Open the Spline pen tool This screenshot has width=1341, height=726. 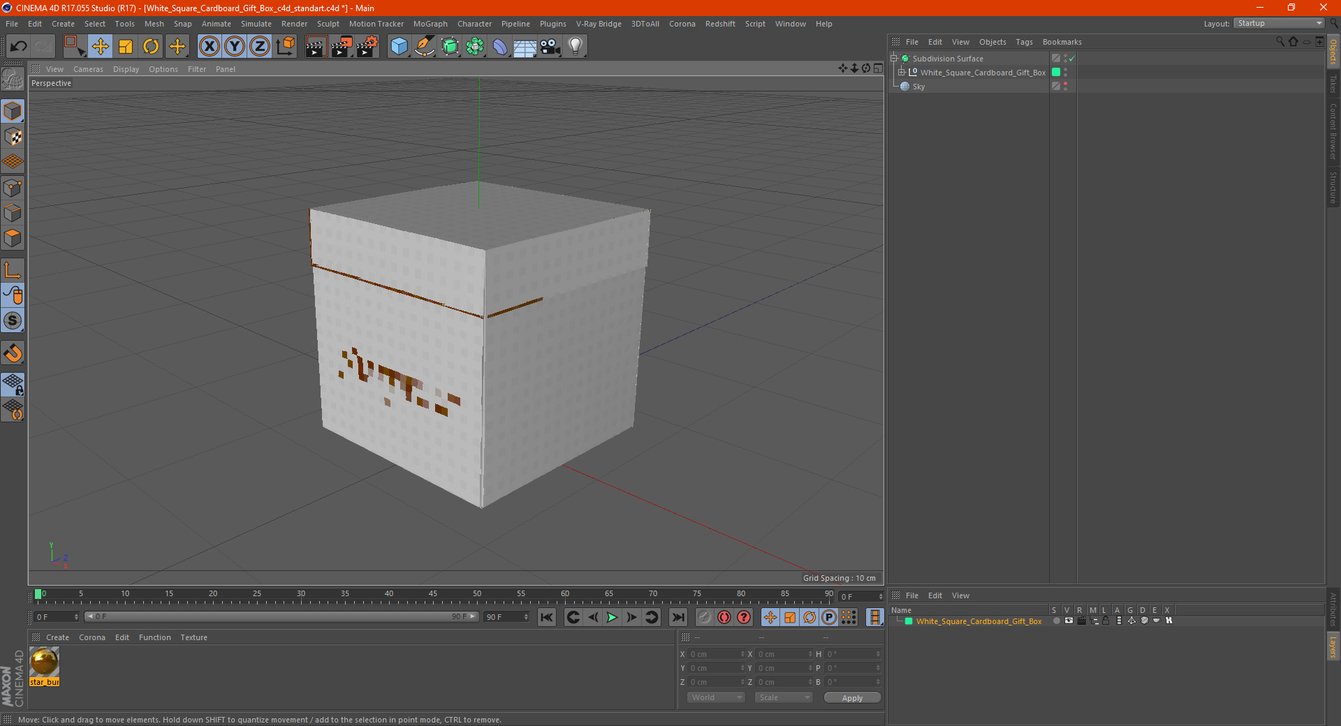[x=425, y=47]
